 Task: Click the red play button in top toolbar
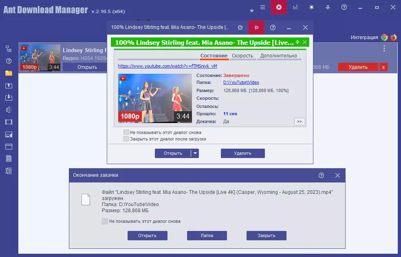[279, 7]
